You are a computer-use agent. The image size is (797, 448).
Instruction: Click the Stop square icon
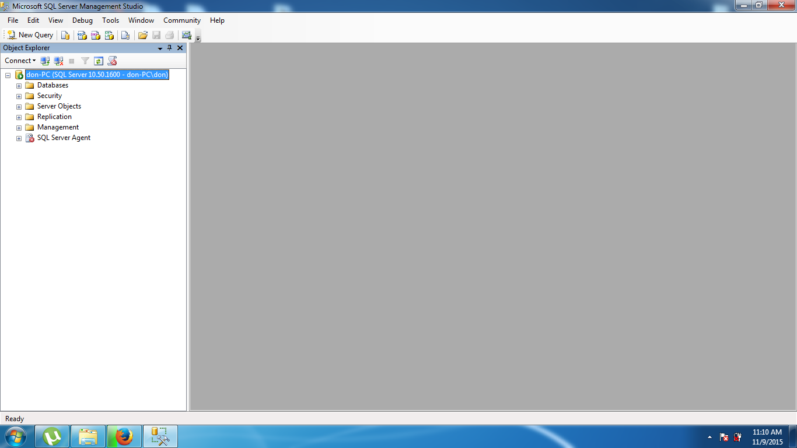72,61
